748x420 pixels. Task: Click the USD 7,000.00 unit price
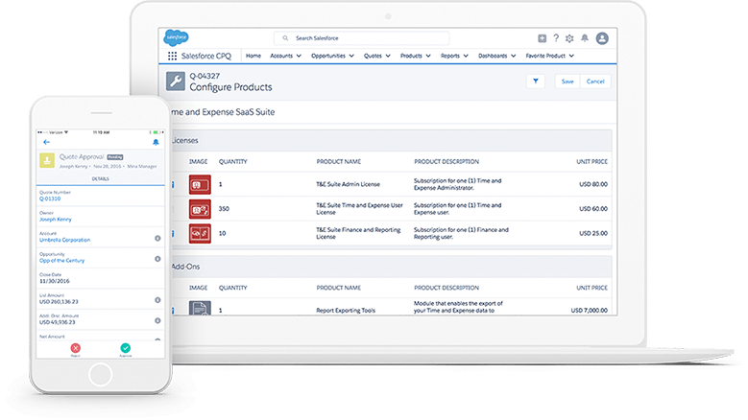click(x=590, y=311)
